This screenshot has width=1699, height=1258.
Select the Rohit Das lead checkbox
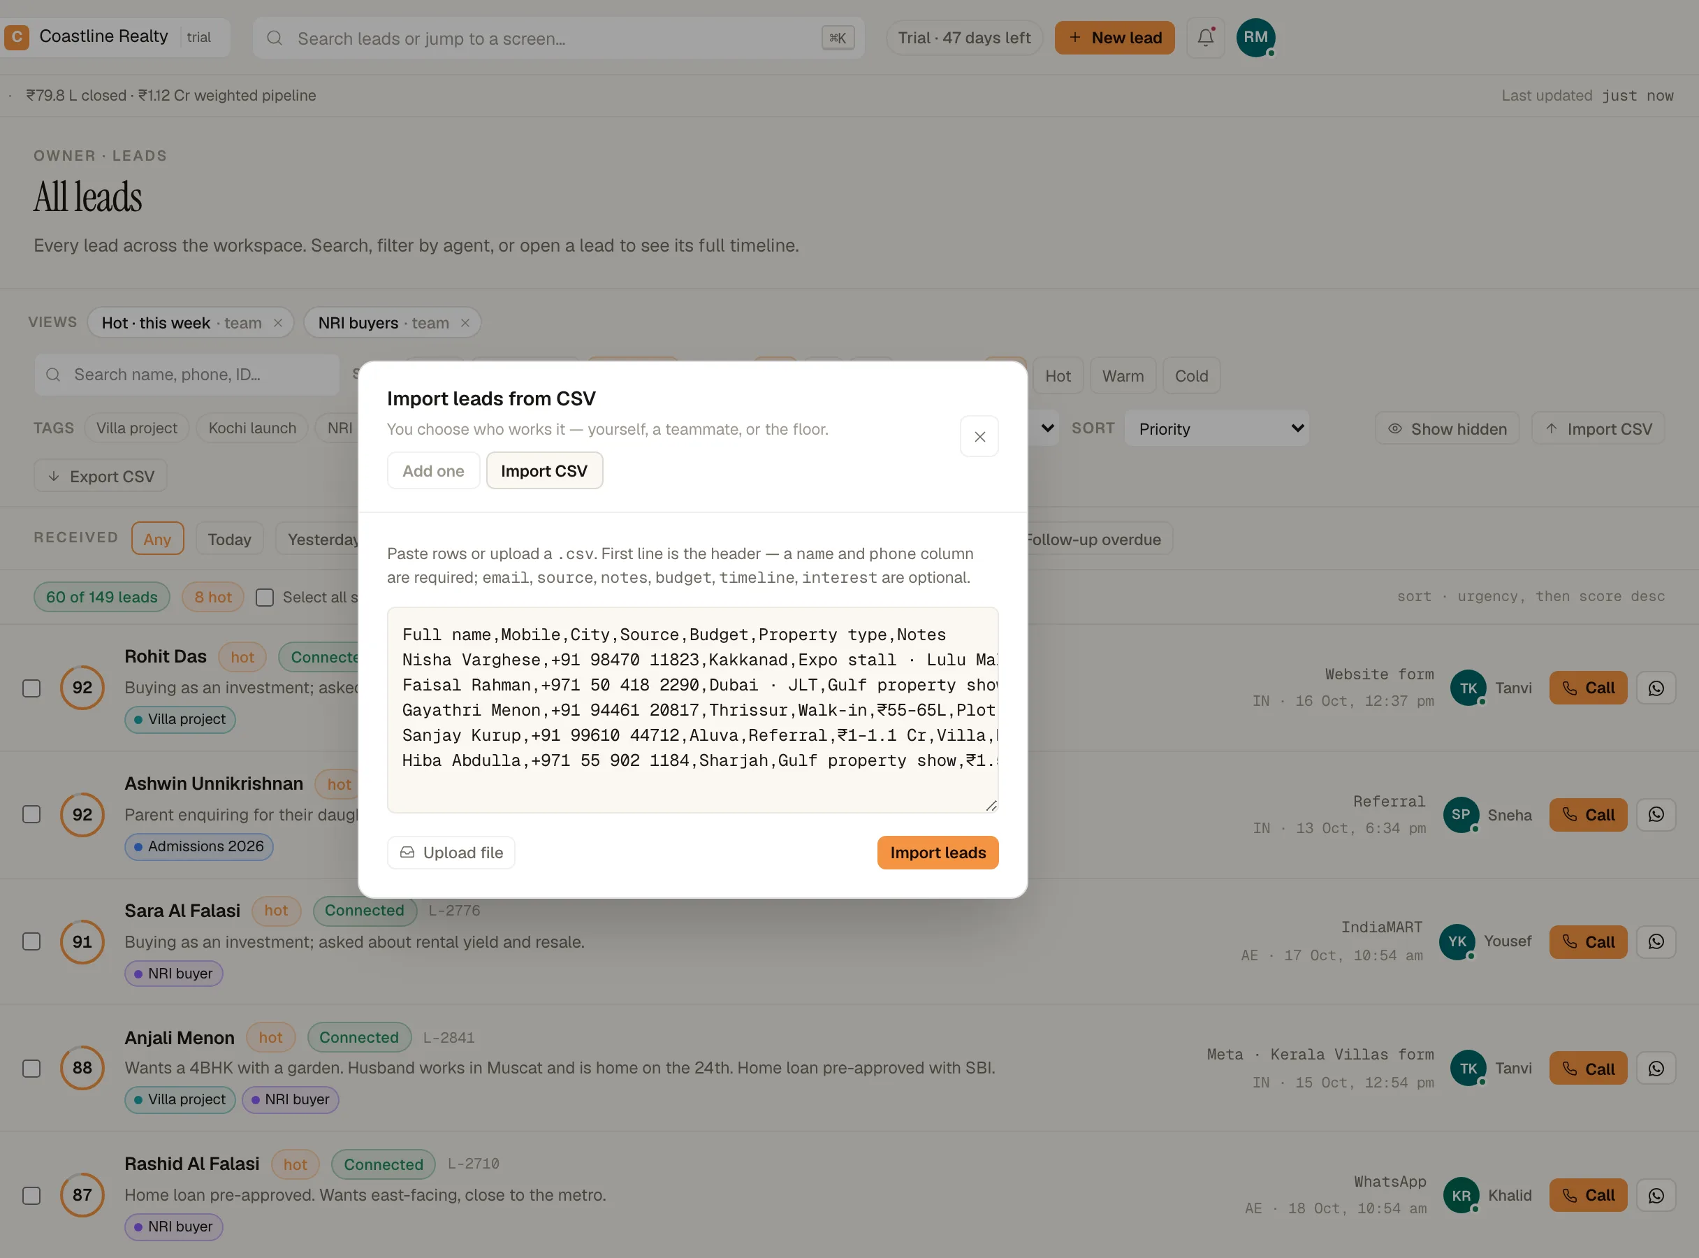[x=31, y=688]
